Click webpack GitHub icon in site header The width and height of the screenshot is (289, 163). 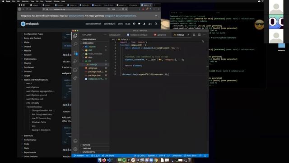click(x=134, y=24)
